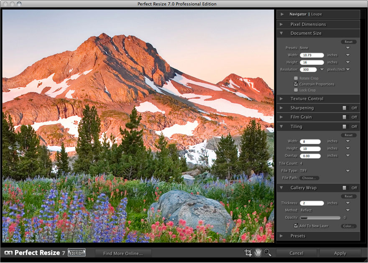Expand the Pixel Dimensions section
This screenshot has width=368, height=263.
(x=281, y=24)
